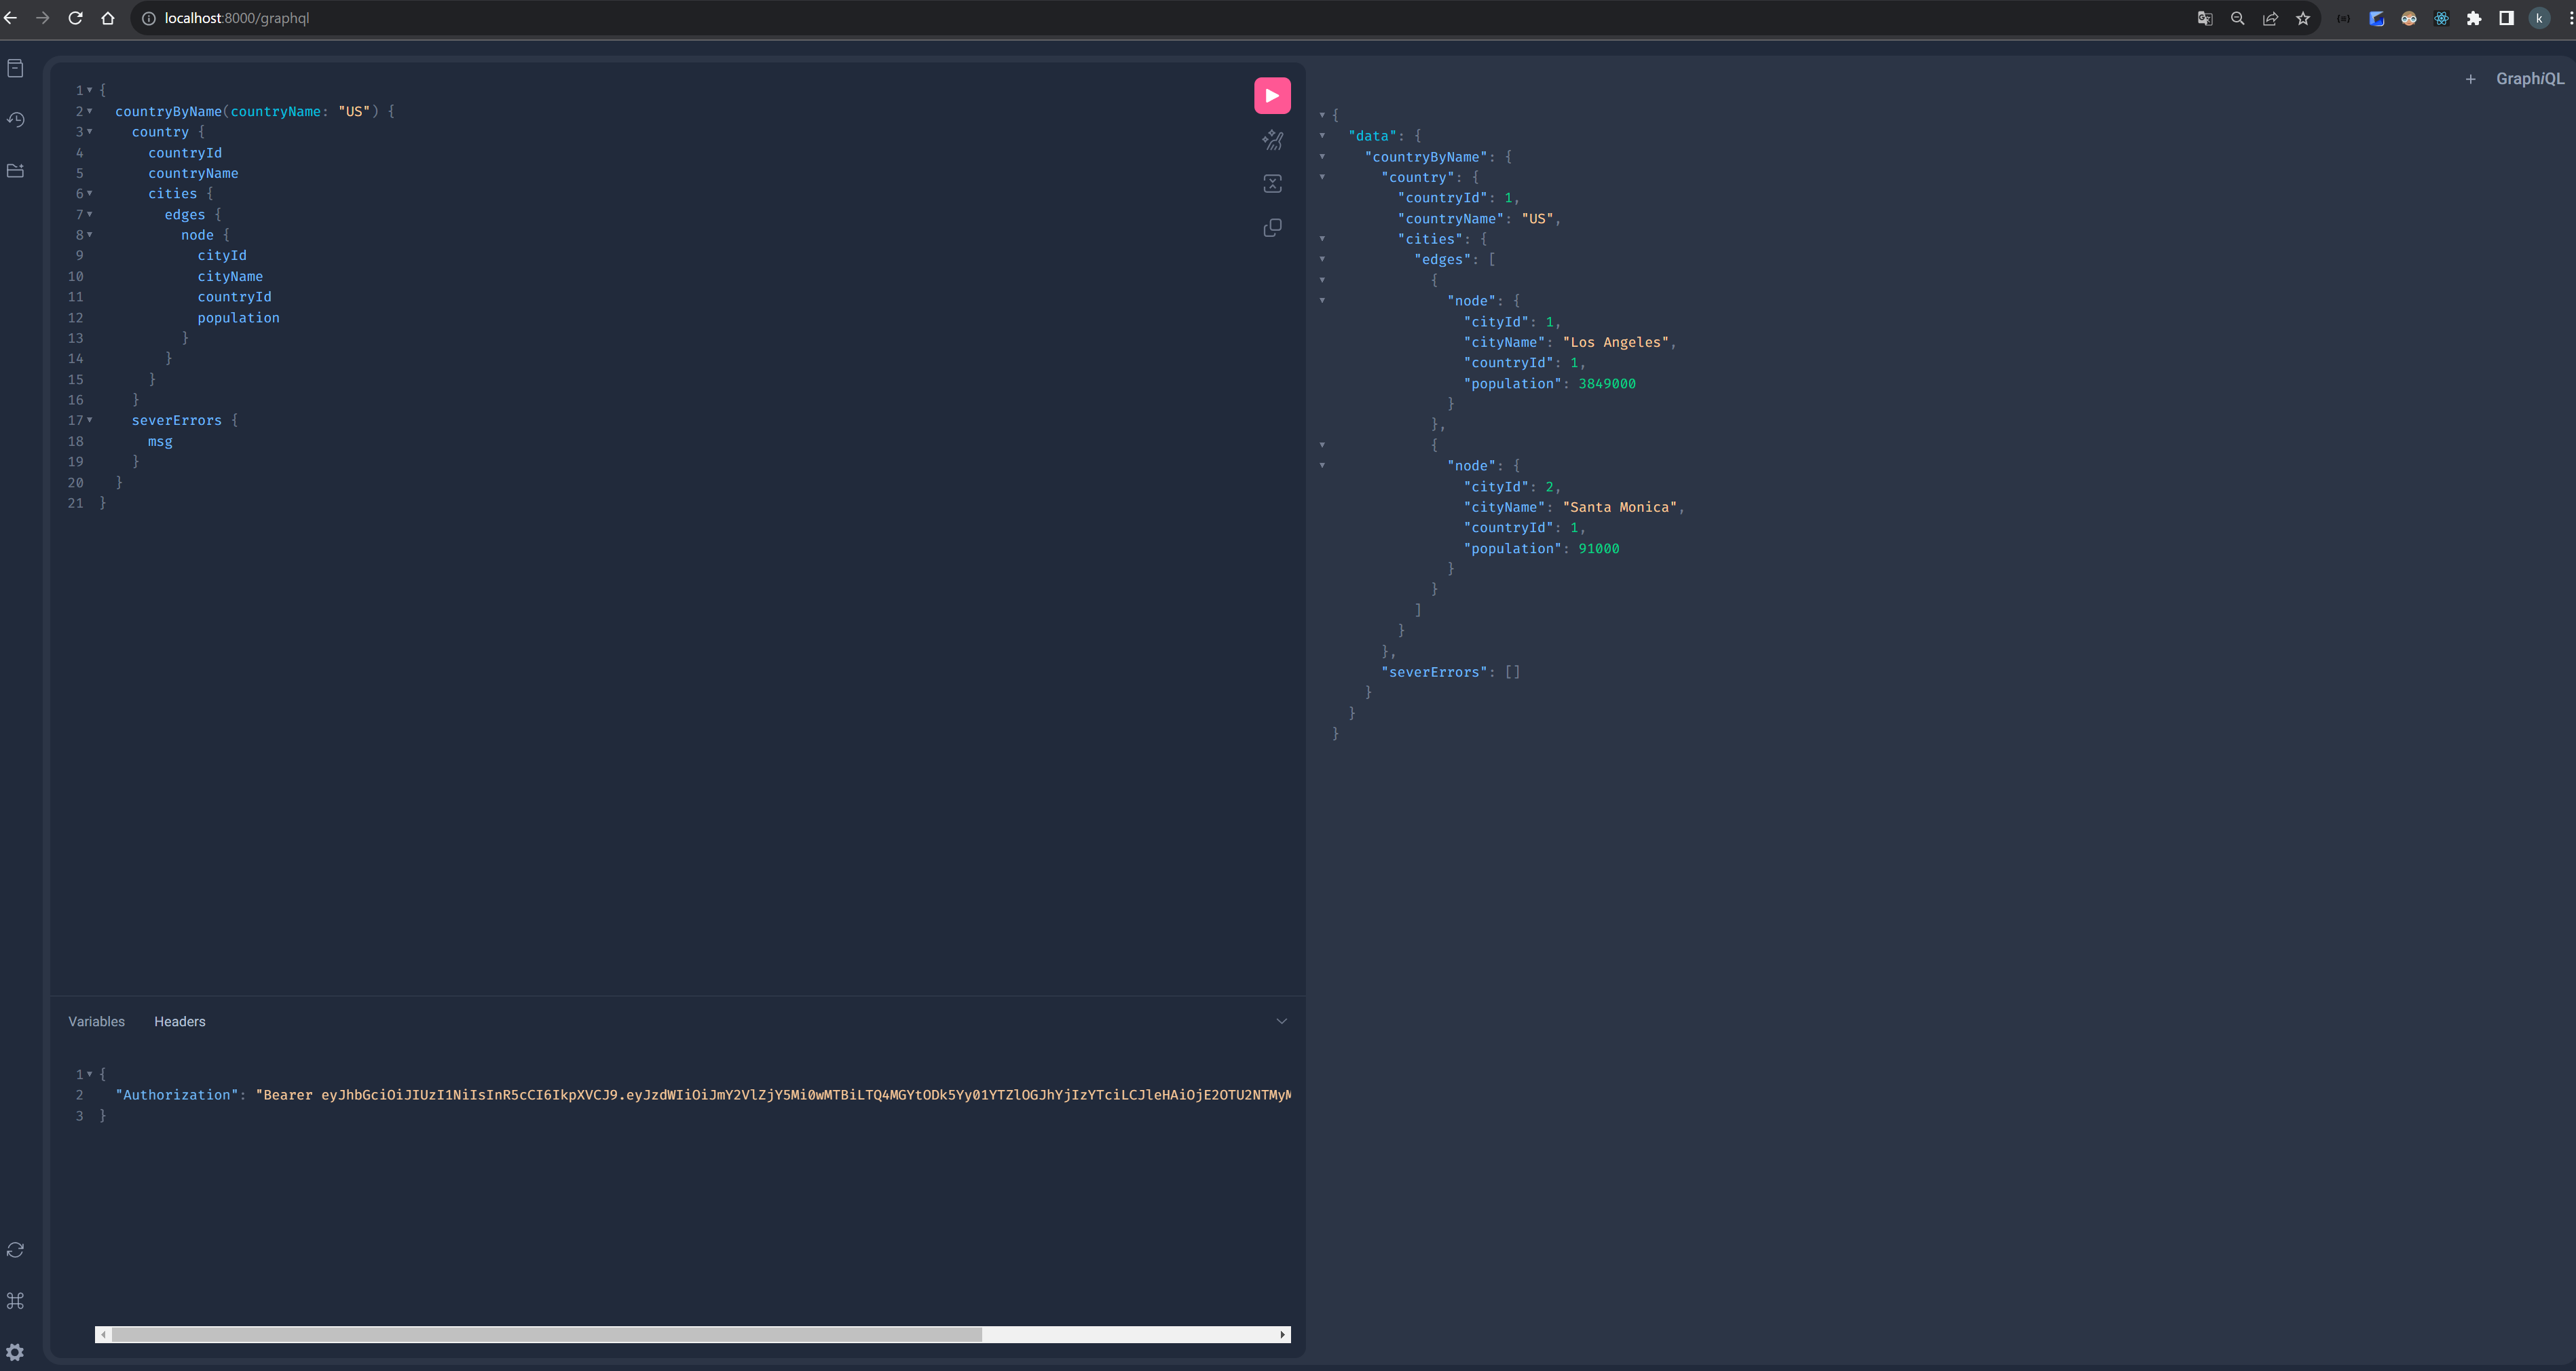
Task: Click the population value 3849000
Action: (1606, 384)
